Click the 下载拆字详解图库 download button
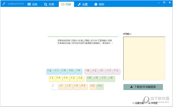Screen dimensions: 173x107 143,87
